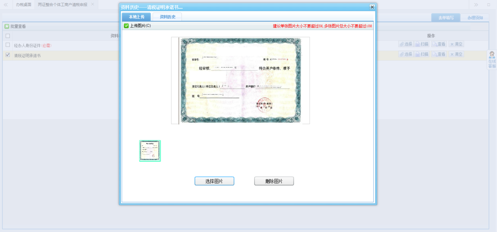The width and height of the screenshot is (497, 232).
Task: Collapse the tab bar with left double-chevron
Action: coord(5,5)
